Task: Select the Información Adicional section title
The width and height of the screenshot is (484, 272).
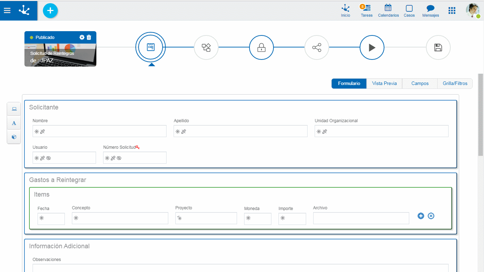Action: click(59, 246)
